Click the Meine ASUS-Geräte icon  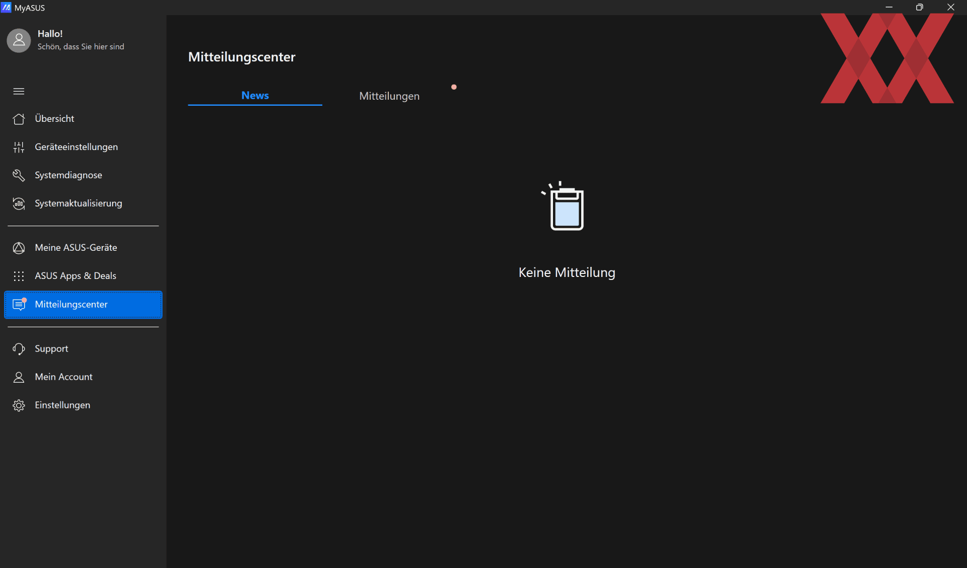pyautogui.click(x=19, y=248)
